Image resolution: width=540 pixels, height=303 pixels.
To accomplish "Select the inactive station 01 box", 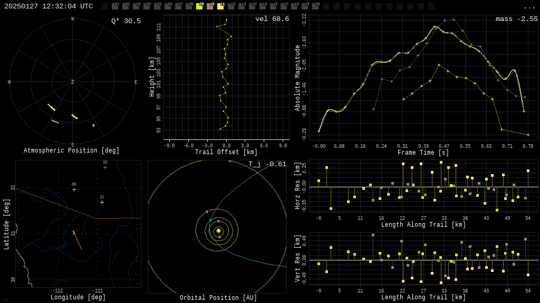I will coord(115,6).
